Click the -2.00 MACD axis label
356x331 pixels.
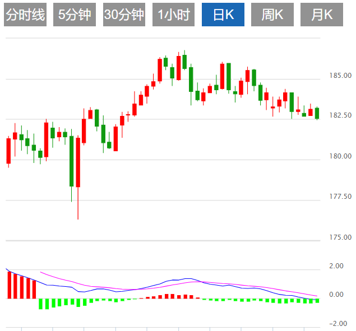pos(338,324)
